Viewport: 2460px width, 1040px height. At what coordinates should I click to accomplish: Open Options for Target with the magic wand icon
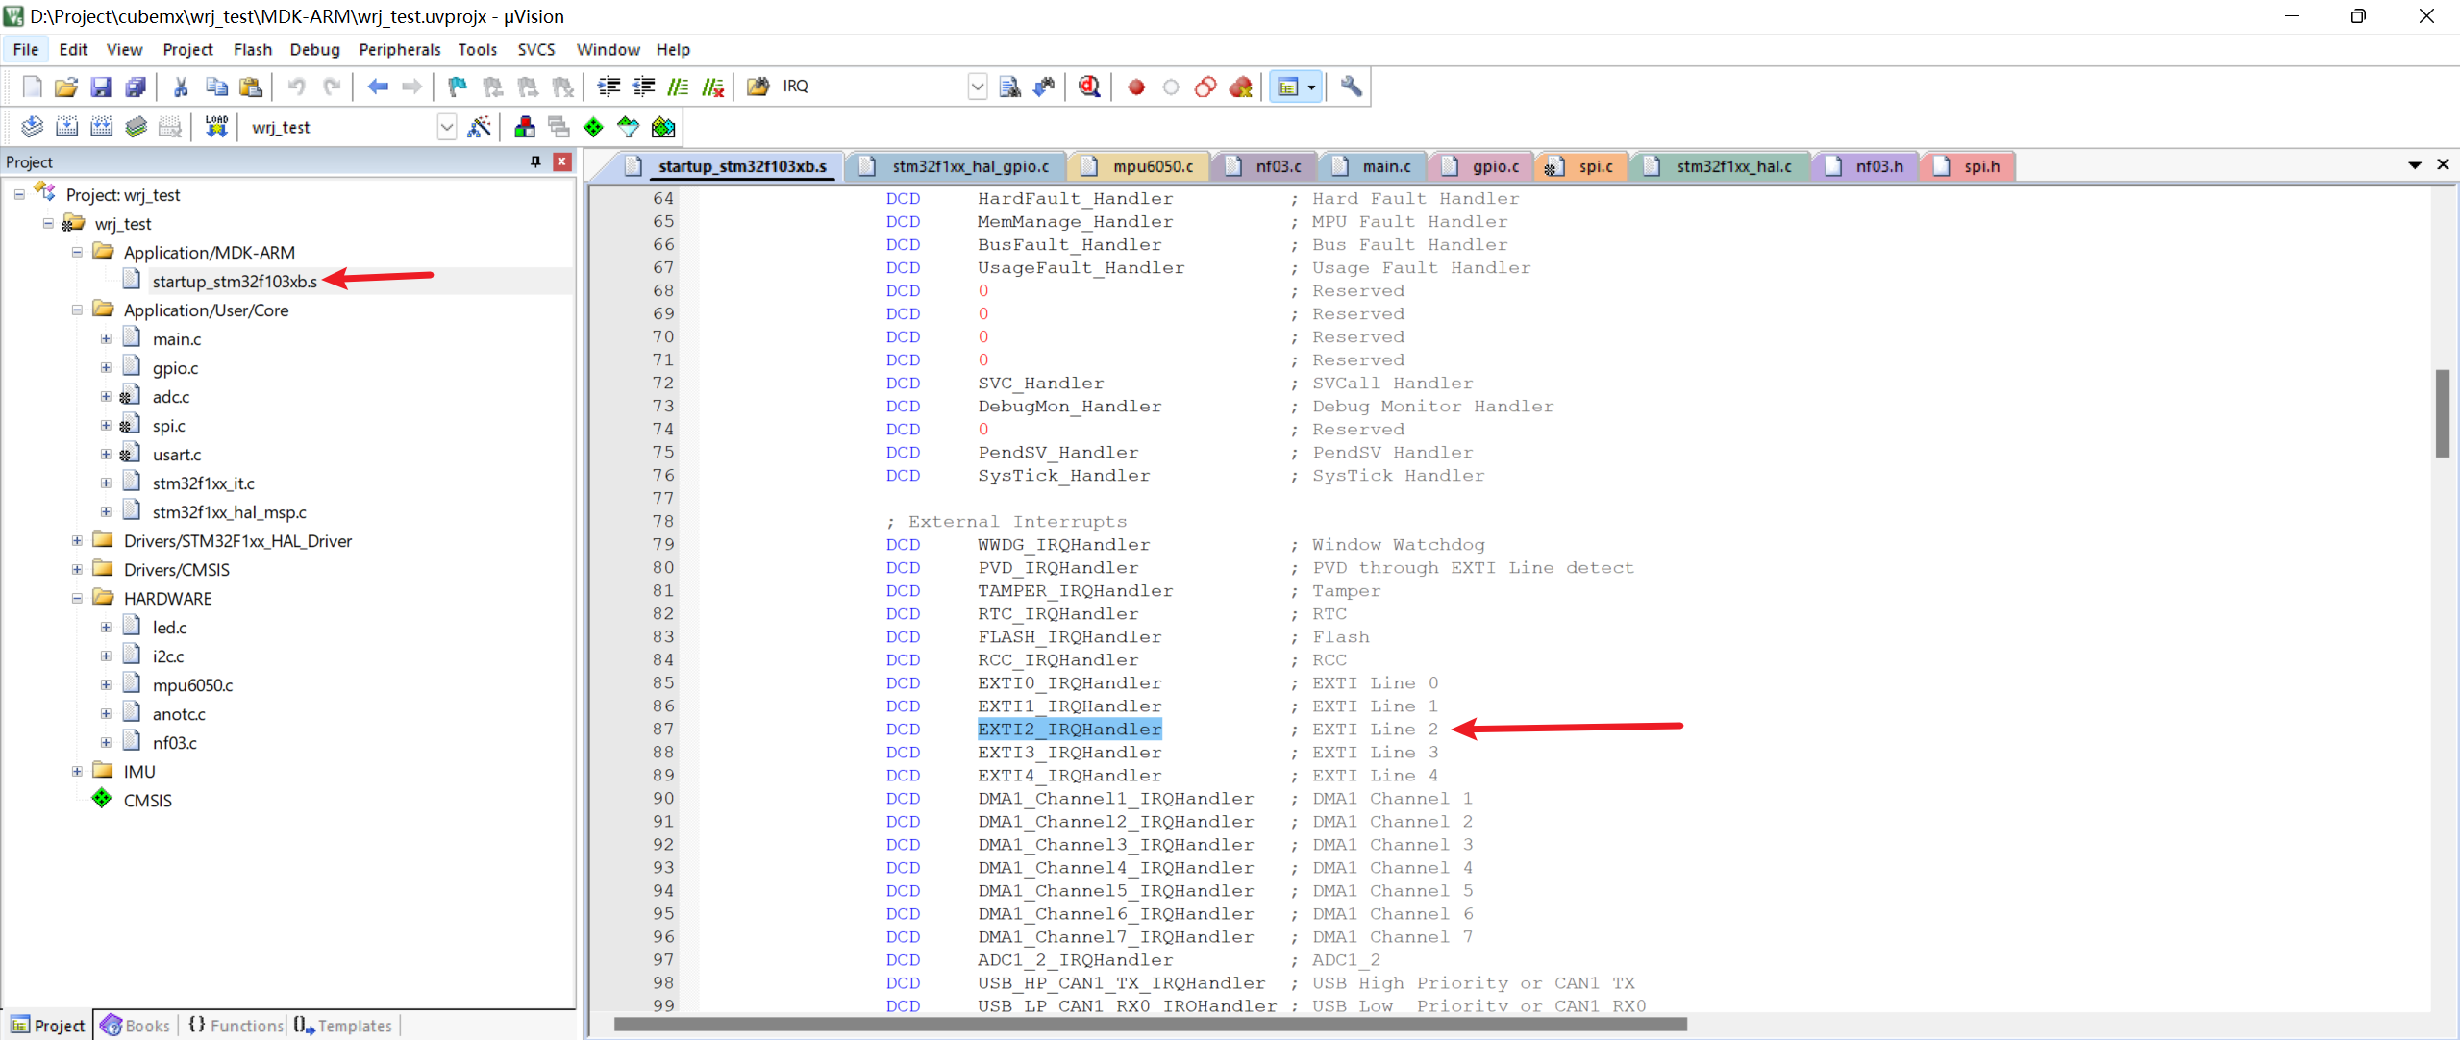pyautogui.click(x=479, y=127)
